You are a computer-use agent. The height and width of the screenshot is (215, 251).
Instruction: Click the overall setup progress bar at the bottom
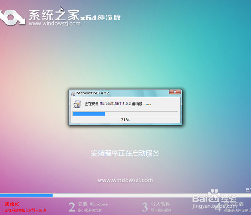tap(125, 195)
